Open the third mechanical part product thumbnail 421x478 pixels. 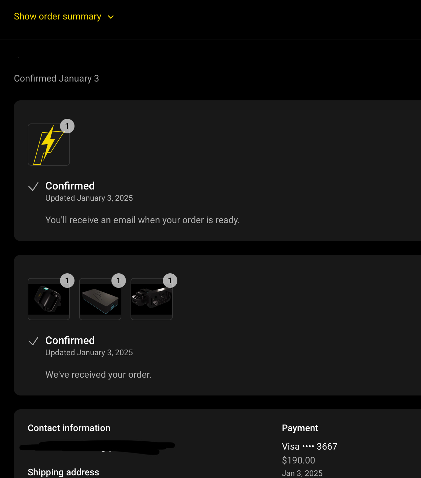coord(151,299)
